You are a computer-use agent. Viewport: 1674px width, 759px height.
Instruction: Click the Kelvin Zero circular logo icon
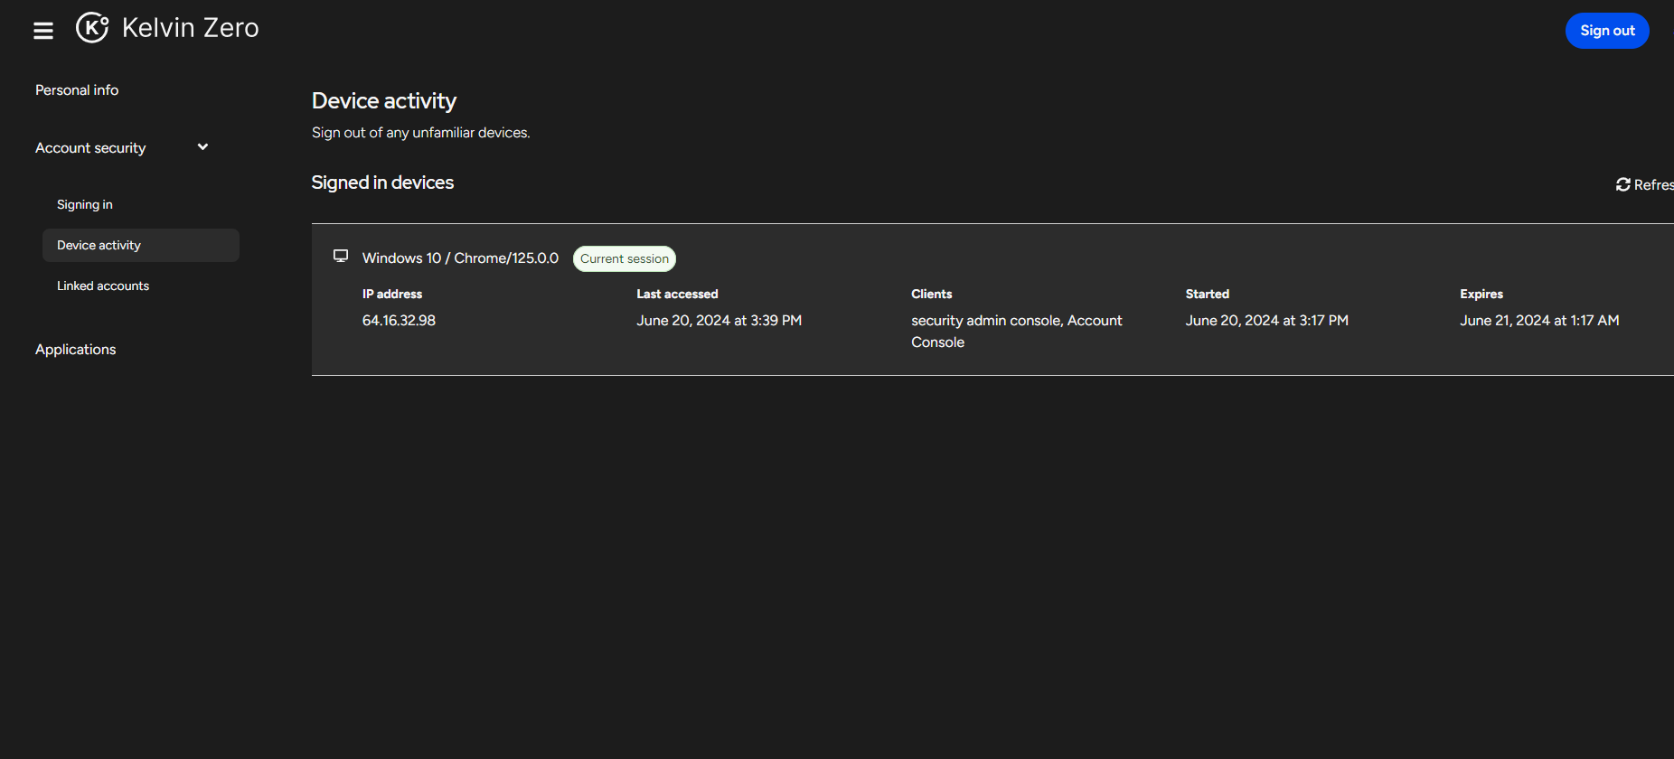pyautogui.click(x=92, y=28)
